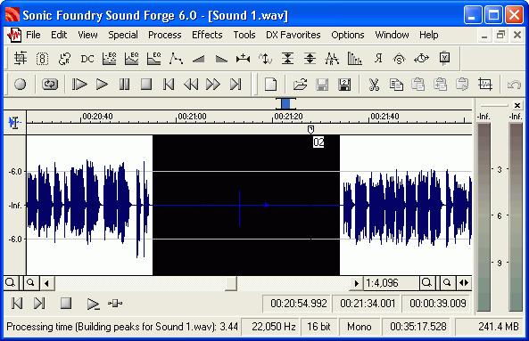
Task: Create a New file
Action: pos(270,85)
